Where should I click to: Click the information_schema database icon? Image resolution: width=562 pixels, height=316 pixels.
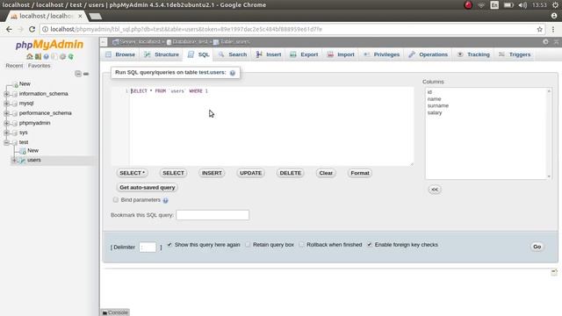click(15, 94)
